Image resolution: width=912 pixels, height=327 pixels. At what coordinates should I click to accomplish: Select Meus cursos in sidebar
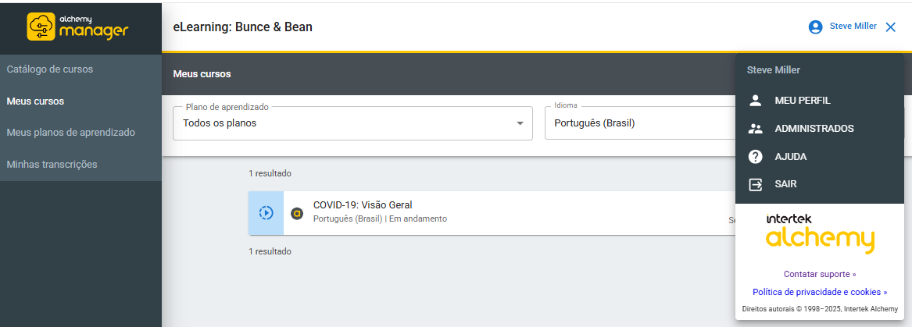36,101
